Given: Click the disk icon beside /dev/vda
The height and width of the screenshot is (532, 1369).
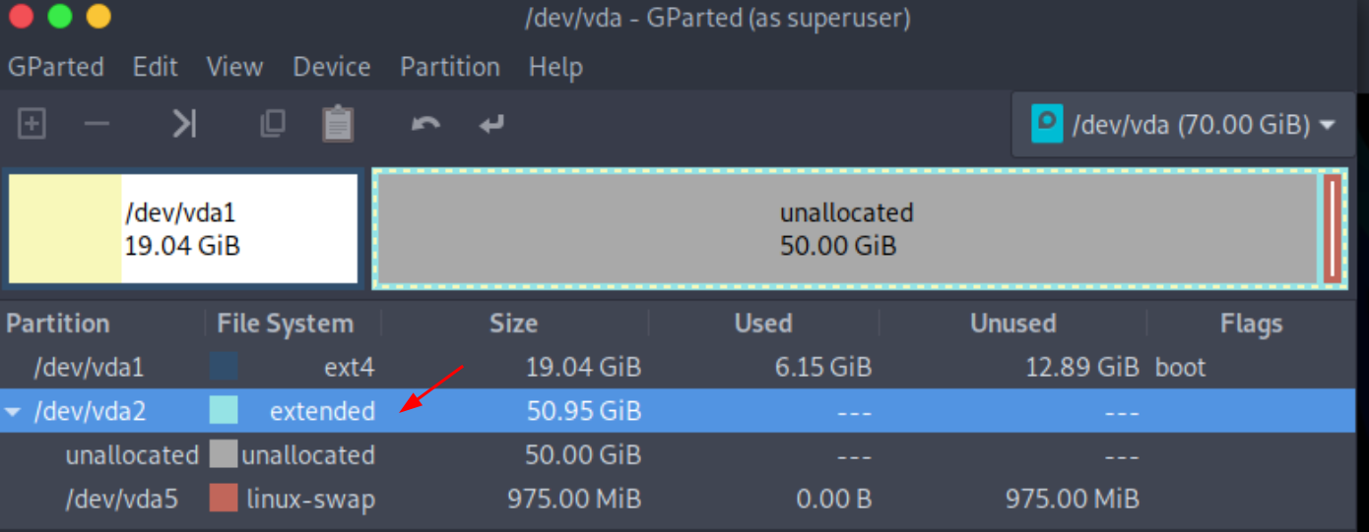Looking at the screenshot, I should pyautogui.click(x=1047, y=125).
